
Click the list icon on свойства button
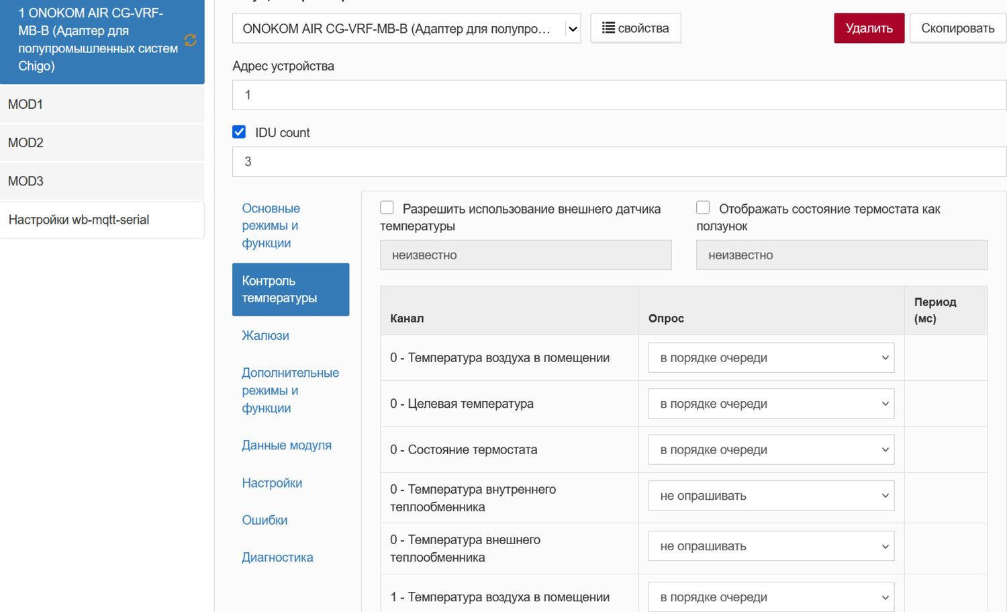coord(608,28)
